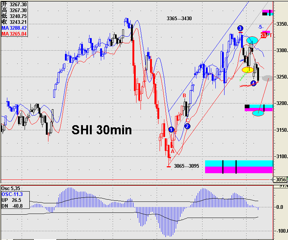Select the red C wave label
Image resolution: width=288 pixels, height=240 pixels.
pos(187,120)
